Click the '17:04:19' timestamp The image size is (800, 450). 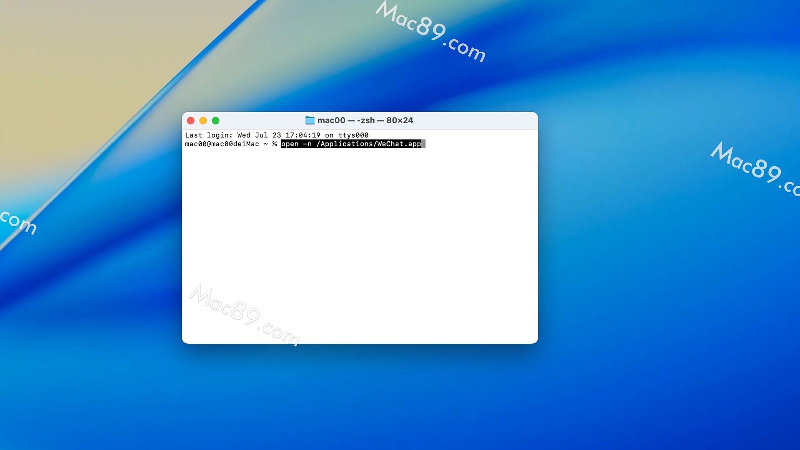pos(303,135)
